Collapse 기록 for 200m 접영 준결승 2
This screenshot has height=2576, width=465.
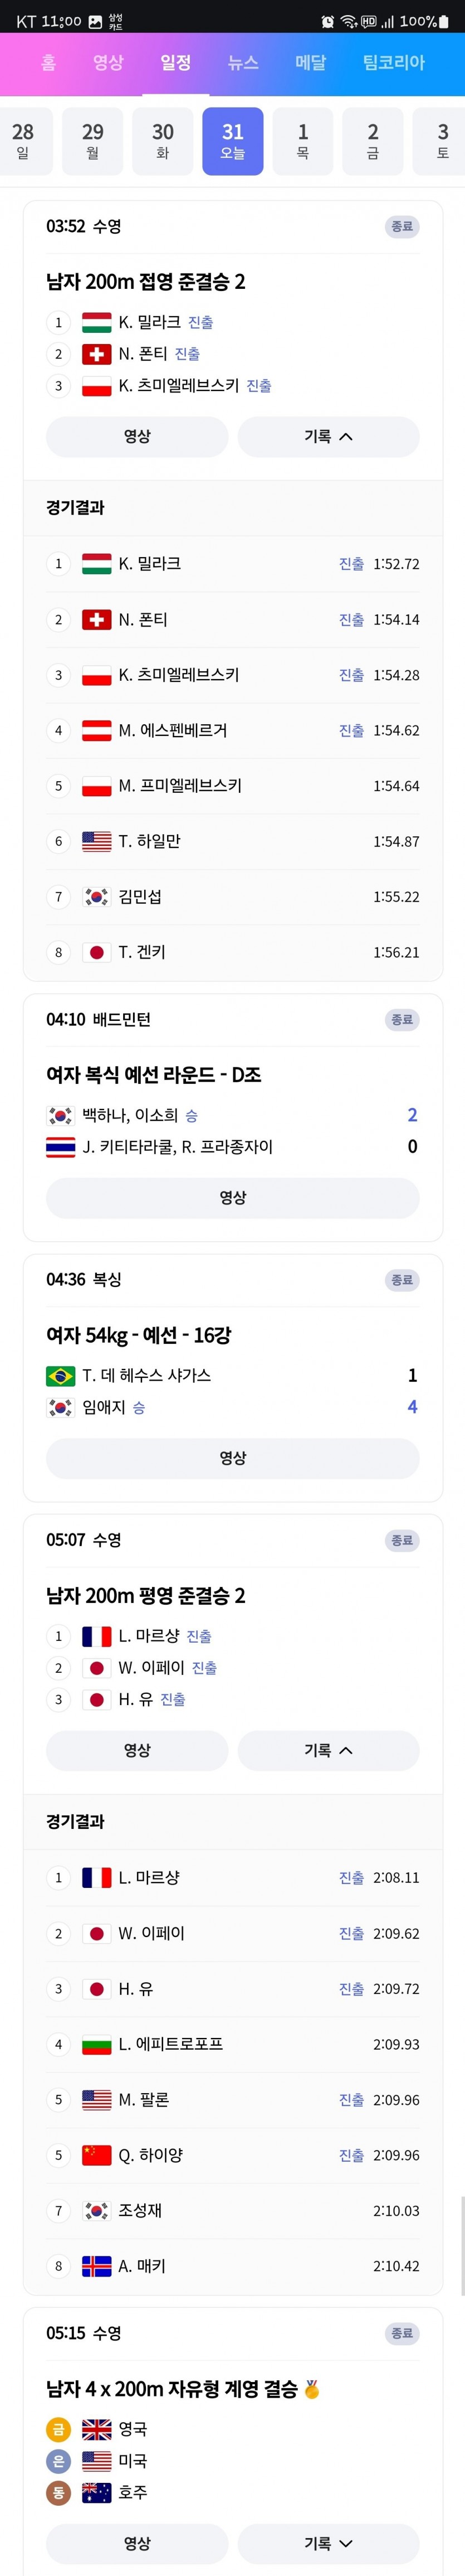[x=329, y=436]
